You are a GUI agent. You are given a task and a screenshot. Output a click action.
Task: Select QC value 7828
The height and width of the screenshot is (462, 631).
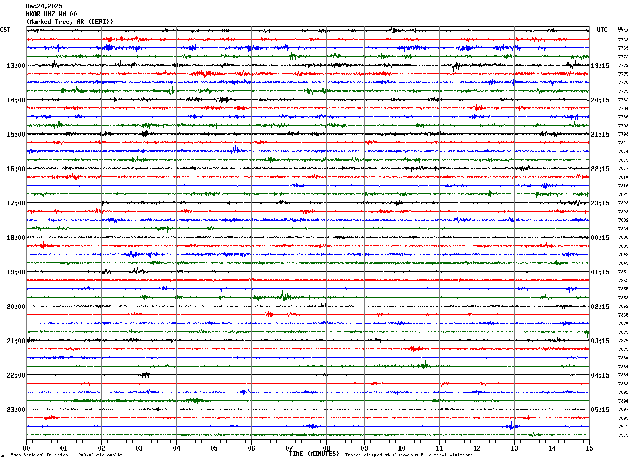(623, 212)
